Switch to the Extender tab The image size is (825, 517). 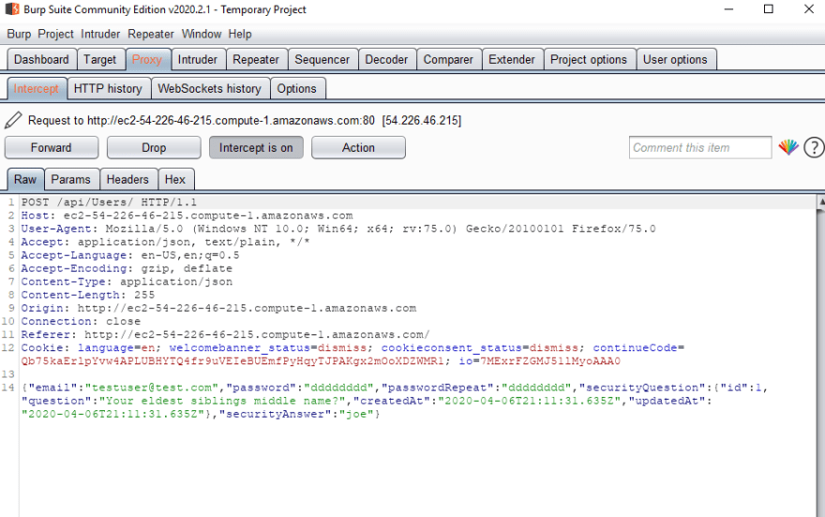coord(512,59)
